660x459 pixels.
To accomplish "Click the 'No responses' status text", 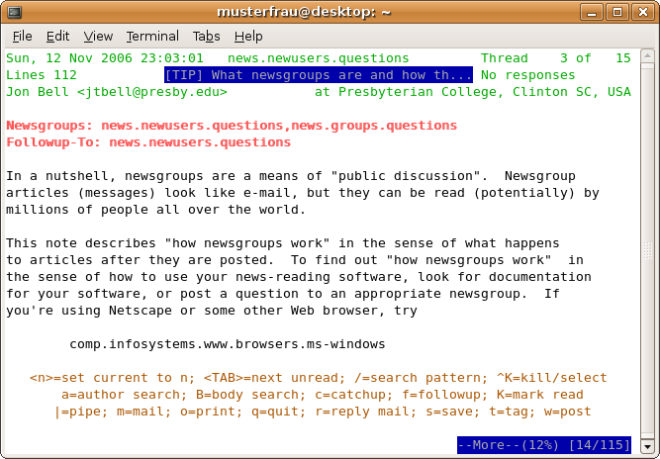I will pyautogui.click(x=527, y=75).
